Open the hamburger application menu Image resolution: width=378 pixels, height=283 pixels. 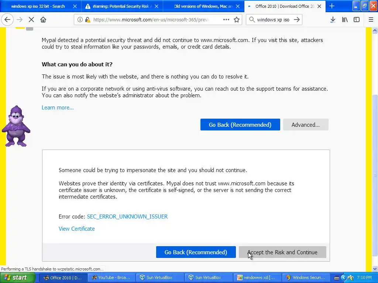pos(371,20)
